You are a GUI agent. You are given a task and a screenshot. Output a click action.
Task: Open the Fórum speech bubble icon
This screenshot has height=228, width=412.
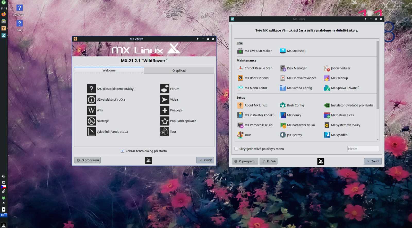click(165, 89)
